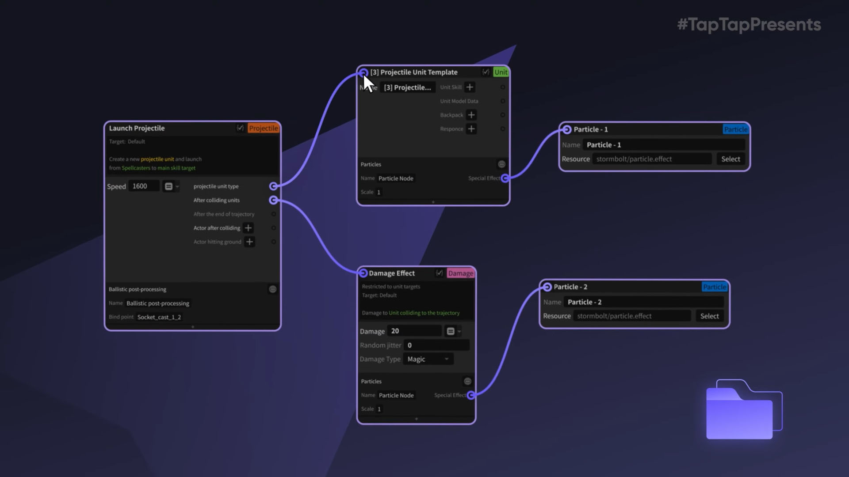Collapse Particles section in Projectile Unit Template
Viewport: 849px width, 477px height.
[x=501, y=164]
